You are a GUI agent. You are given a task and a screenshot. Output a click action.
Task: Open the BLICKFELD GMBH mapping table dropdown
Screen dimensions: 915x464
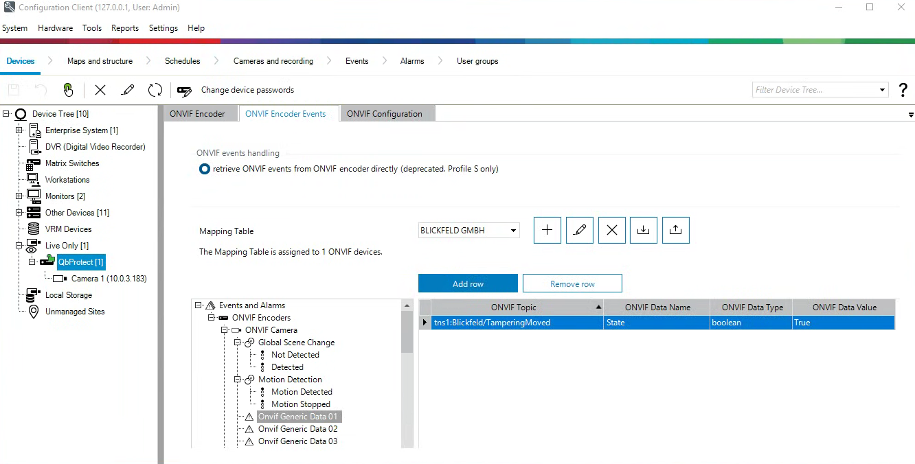[513, 231]
